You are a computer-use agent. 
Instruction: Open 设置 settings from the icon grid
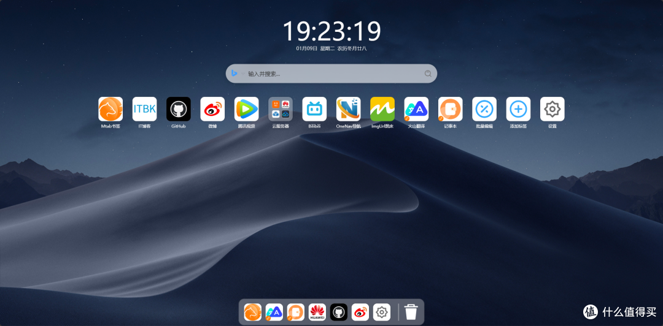pos(552,109)
